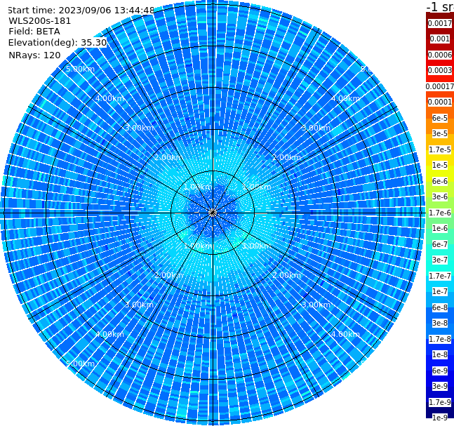The image size is (454, 426).
Task: Click the 2.00km ring label in northwest quadrant
Action: (x=169, y=157)
